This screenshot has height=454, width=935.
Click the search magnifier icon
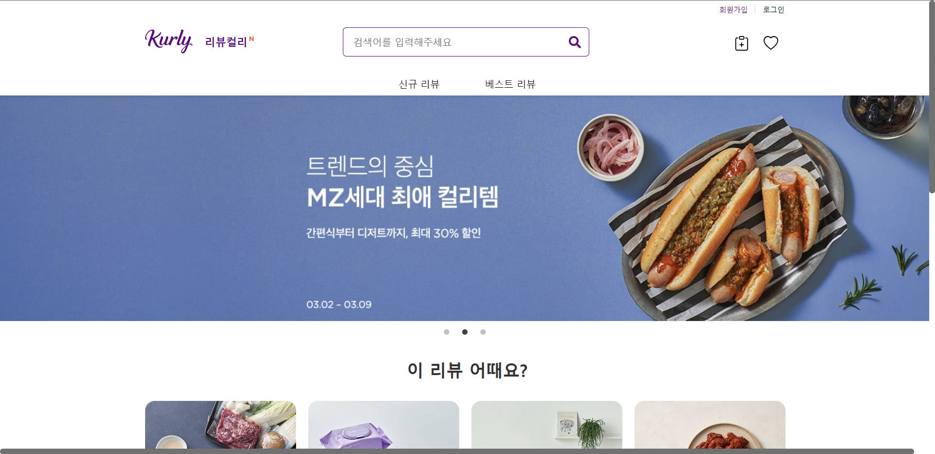[575, 42]
